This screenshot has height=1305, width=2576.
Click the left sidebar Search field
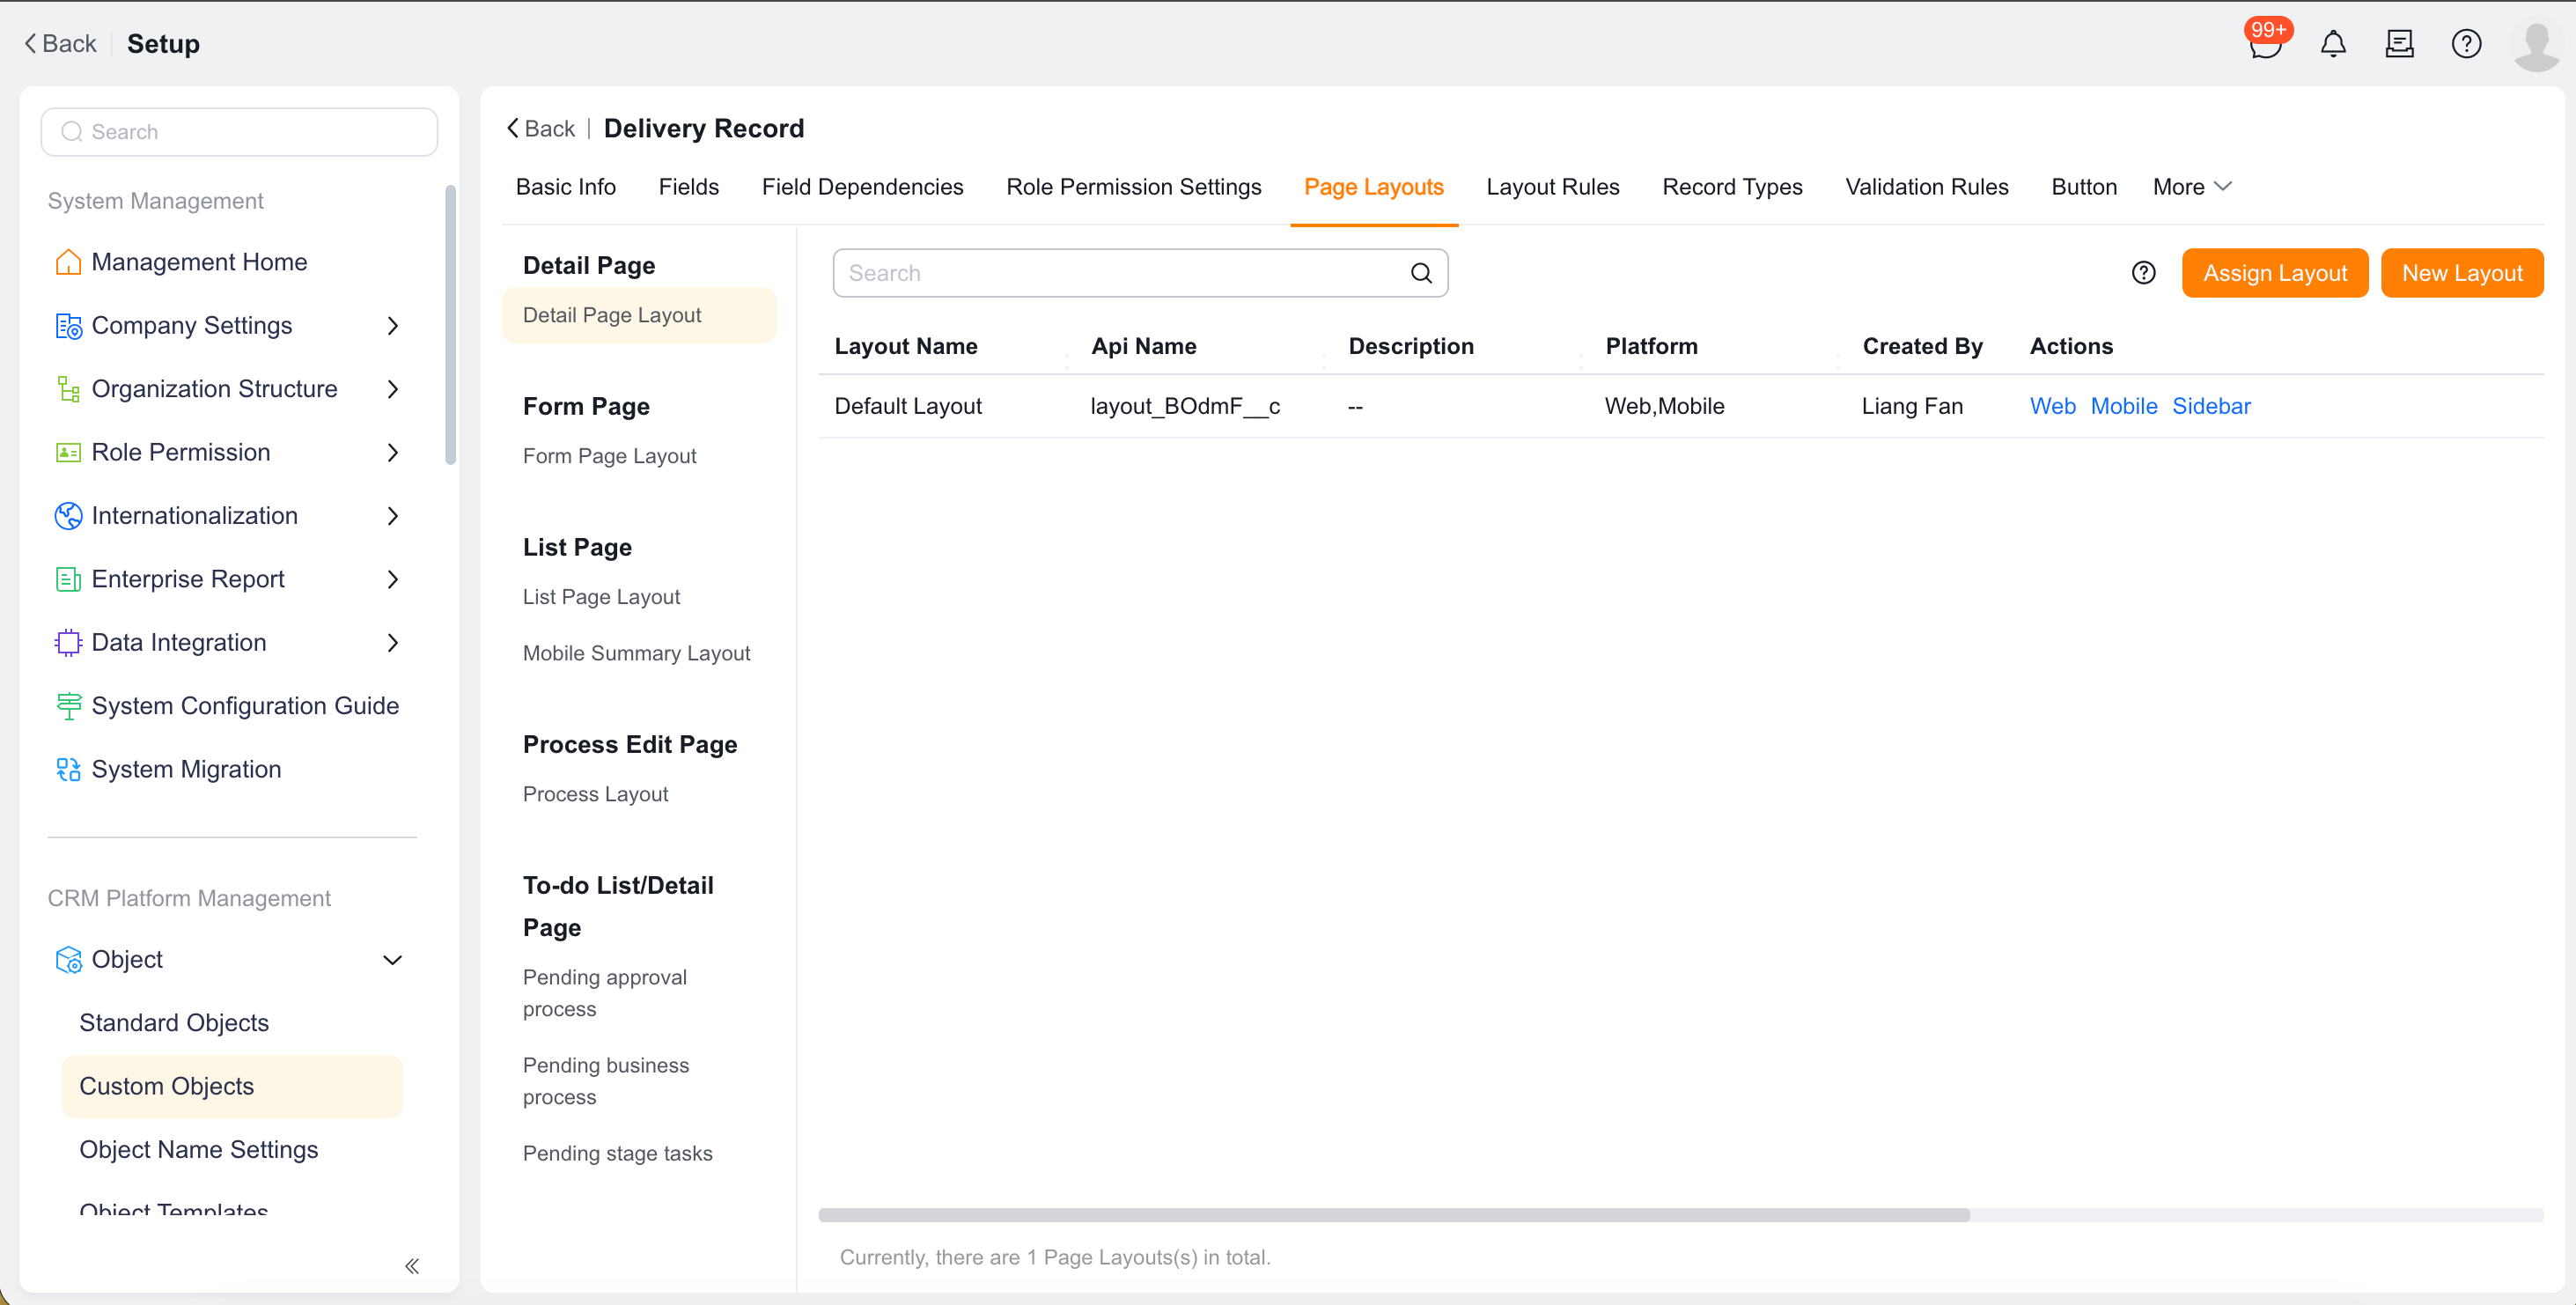239,132
